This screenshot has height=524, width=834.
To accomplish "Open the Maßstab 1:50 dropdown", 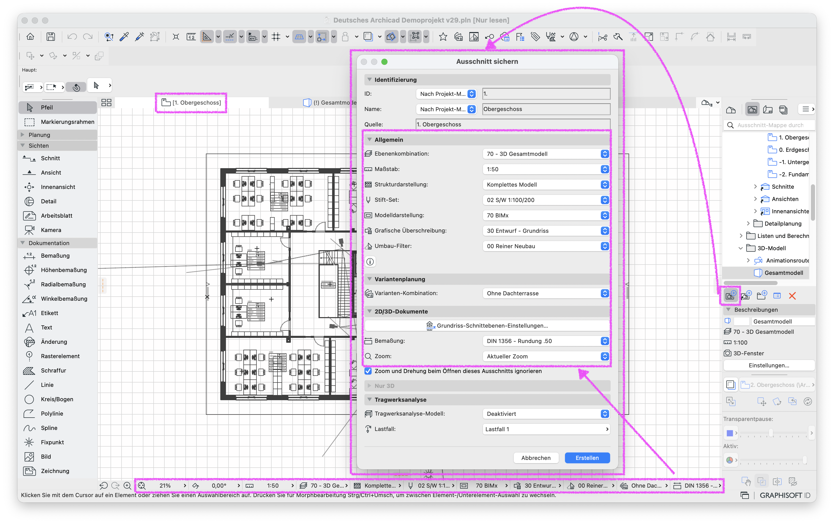I will click(x=545, y=169).
